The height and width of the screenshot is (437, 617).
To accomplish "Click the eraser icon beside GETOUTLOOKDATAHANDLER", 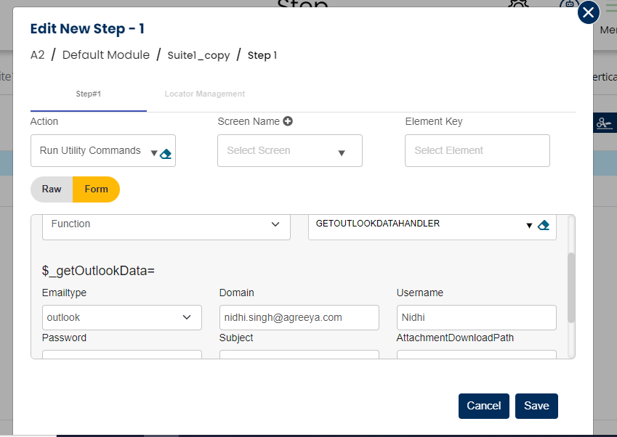I will click(543, 225).
